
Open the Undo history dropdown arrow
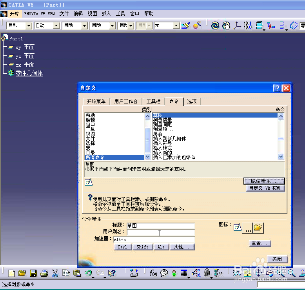[x=93, y=277]
